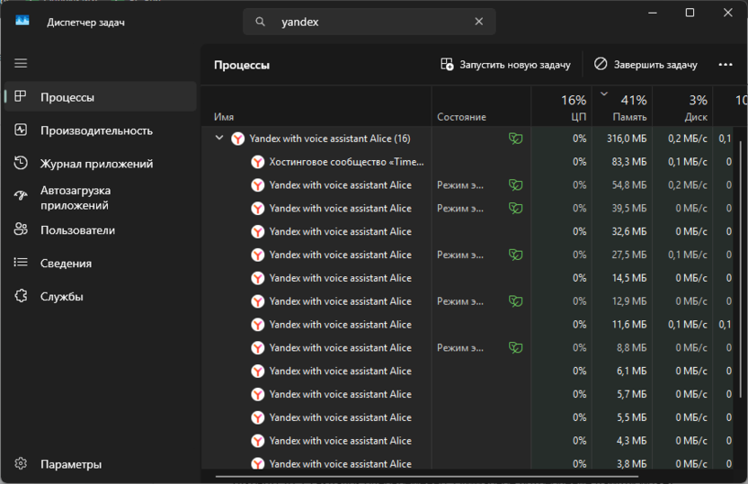Click the Пользователи people icon
The width and height of the screenshot is (748, 484).
pos(21,229)
